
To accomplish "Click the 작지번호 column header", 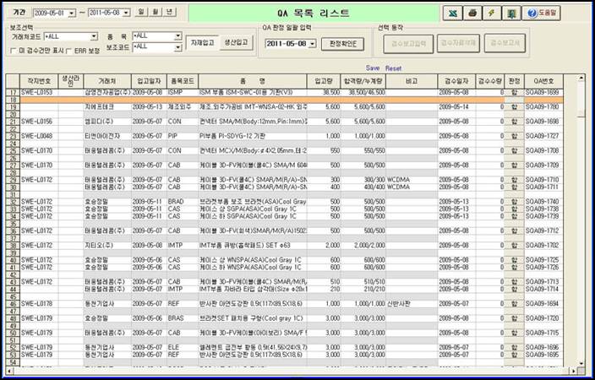I will tap(39, 81).
